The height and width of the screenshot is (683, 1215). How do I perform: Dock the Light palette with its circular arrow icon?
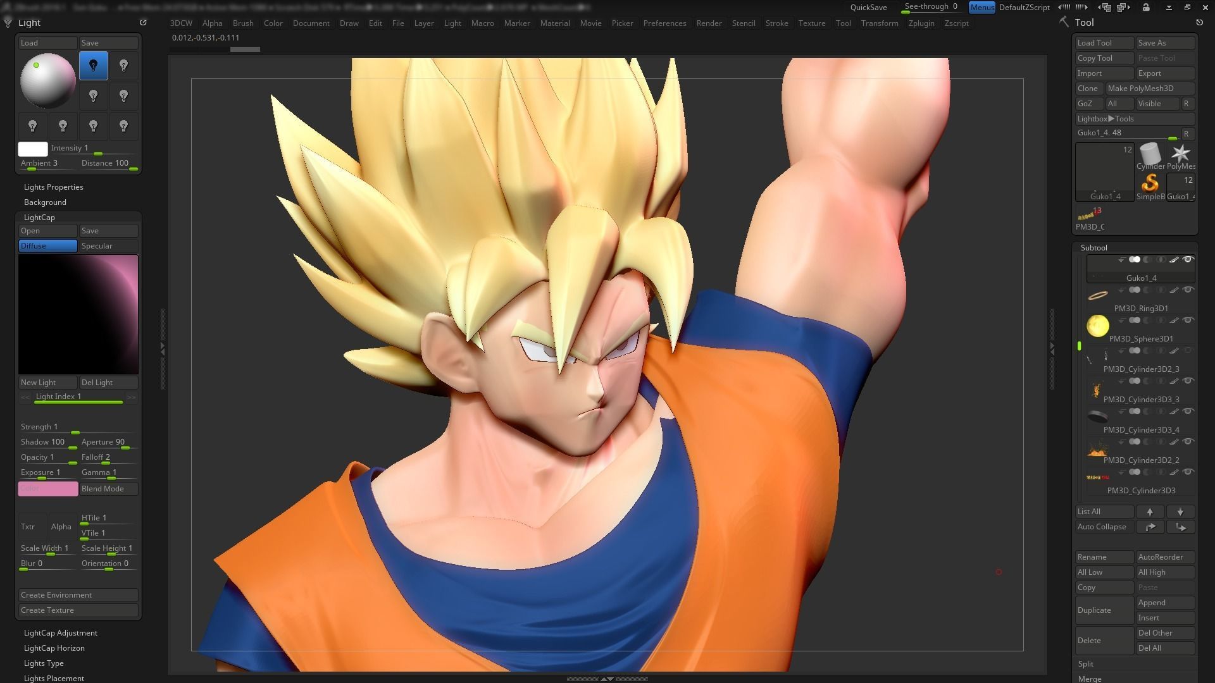click(143, 22)
